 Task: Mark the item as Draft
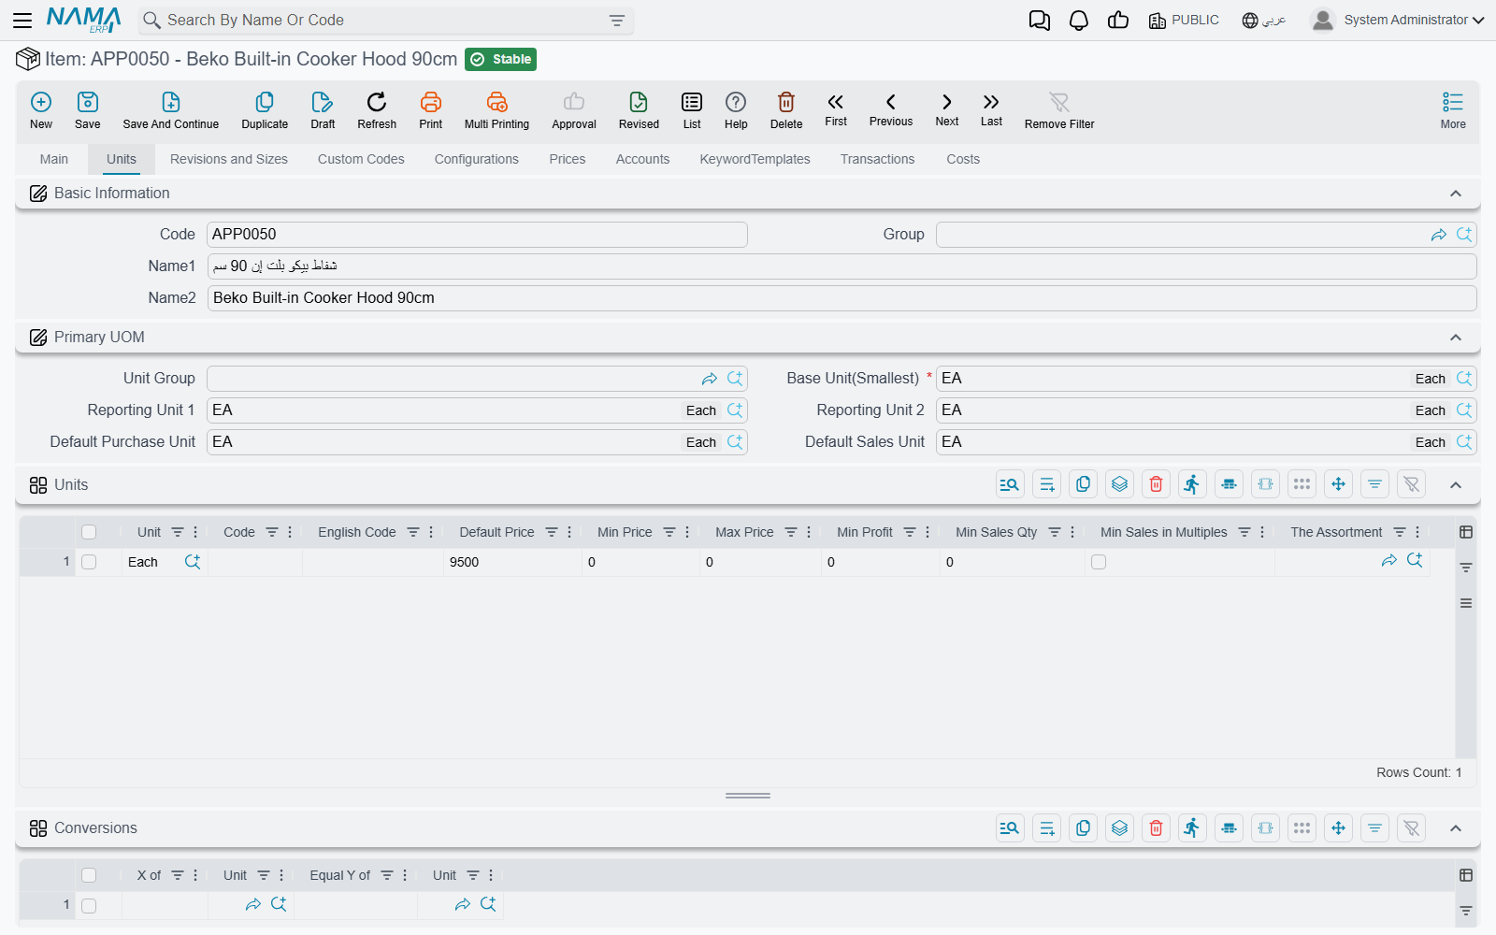323,110
